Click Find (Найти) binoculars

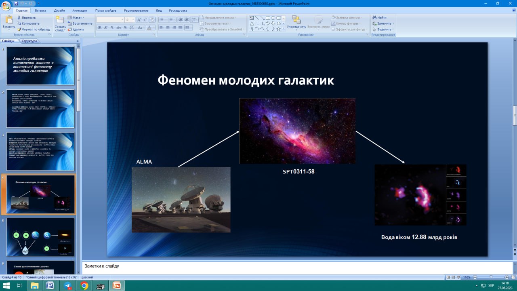click(x=380, y=17)
